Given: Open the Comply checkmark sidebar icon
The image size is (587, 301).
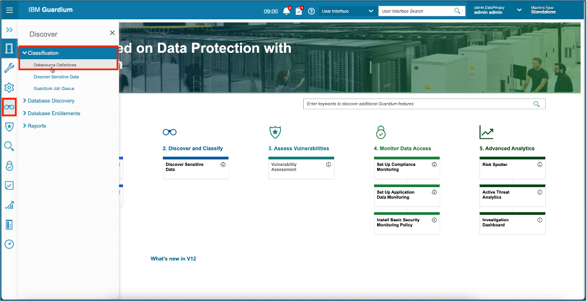Looking at the screenshot, I should coord(10,185).
